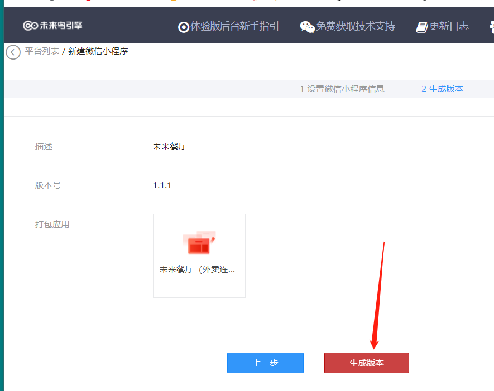Open 体验版后台新手指引 guide
The image size is (494, 391).
click(x=234, y=26)
